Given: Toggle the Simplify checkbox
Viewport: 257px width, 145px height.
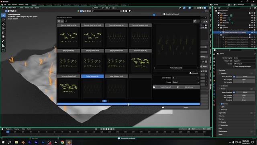Looking at the screenshot, I should [x=220, y=122].
